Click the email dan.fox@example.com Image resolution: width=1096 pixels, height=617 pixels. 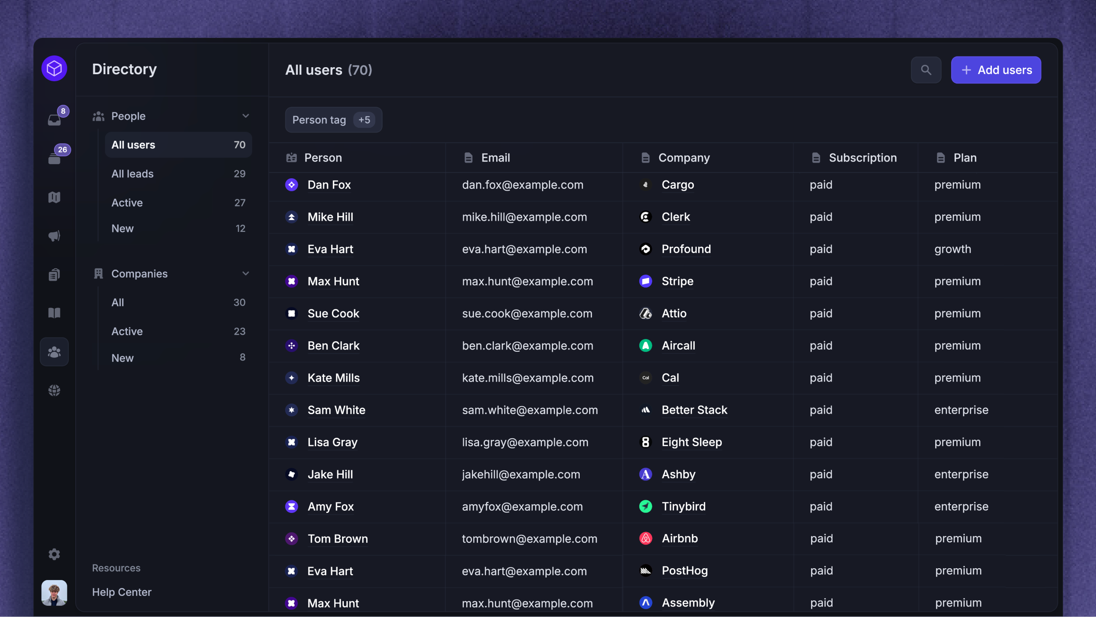click(x=523, y=185)
